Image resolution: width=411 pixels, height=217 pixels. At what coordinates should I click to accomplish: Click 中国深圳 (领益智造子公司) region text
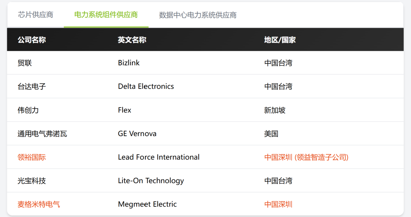[x=306, y=157]
